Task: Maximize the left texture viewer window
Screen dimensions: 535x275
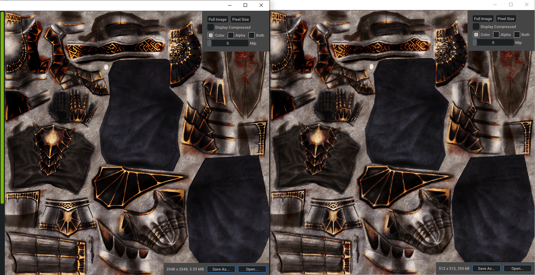Action: pyautogui.click(x=245, y=5)
